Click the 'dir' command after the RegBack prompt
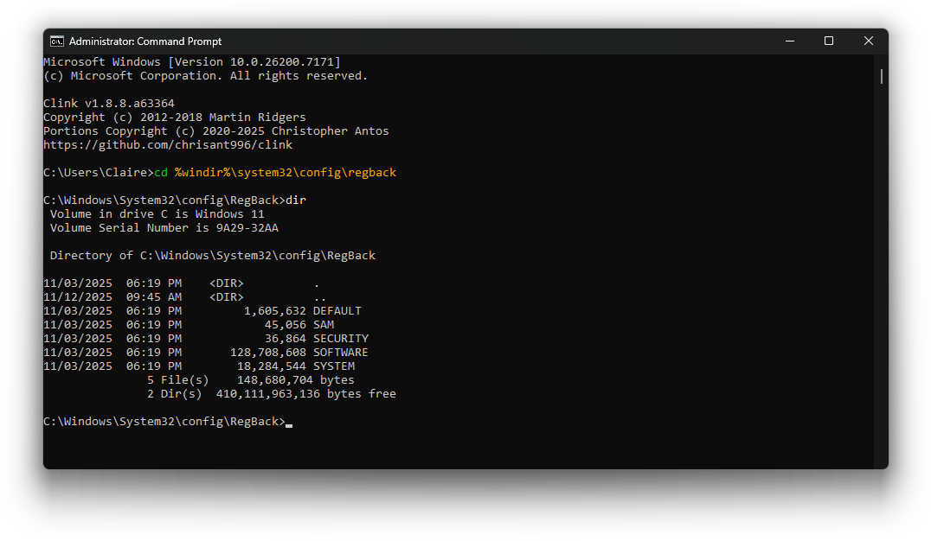This screenshot has height=541, width=931. point(296,200)
